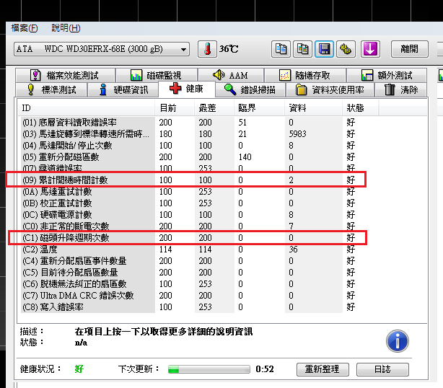Image resolution: width=443 pixels, height=388 pixels.
Task: Open the 說明(H) menu
Action: click(x=66, y=28)
